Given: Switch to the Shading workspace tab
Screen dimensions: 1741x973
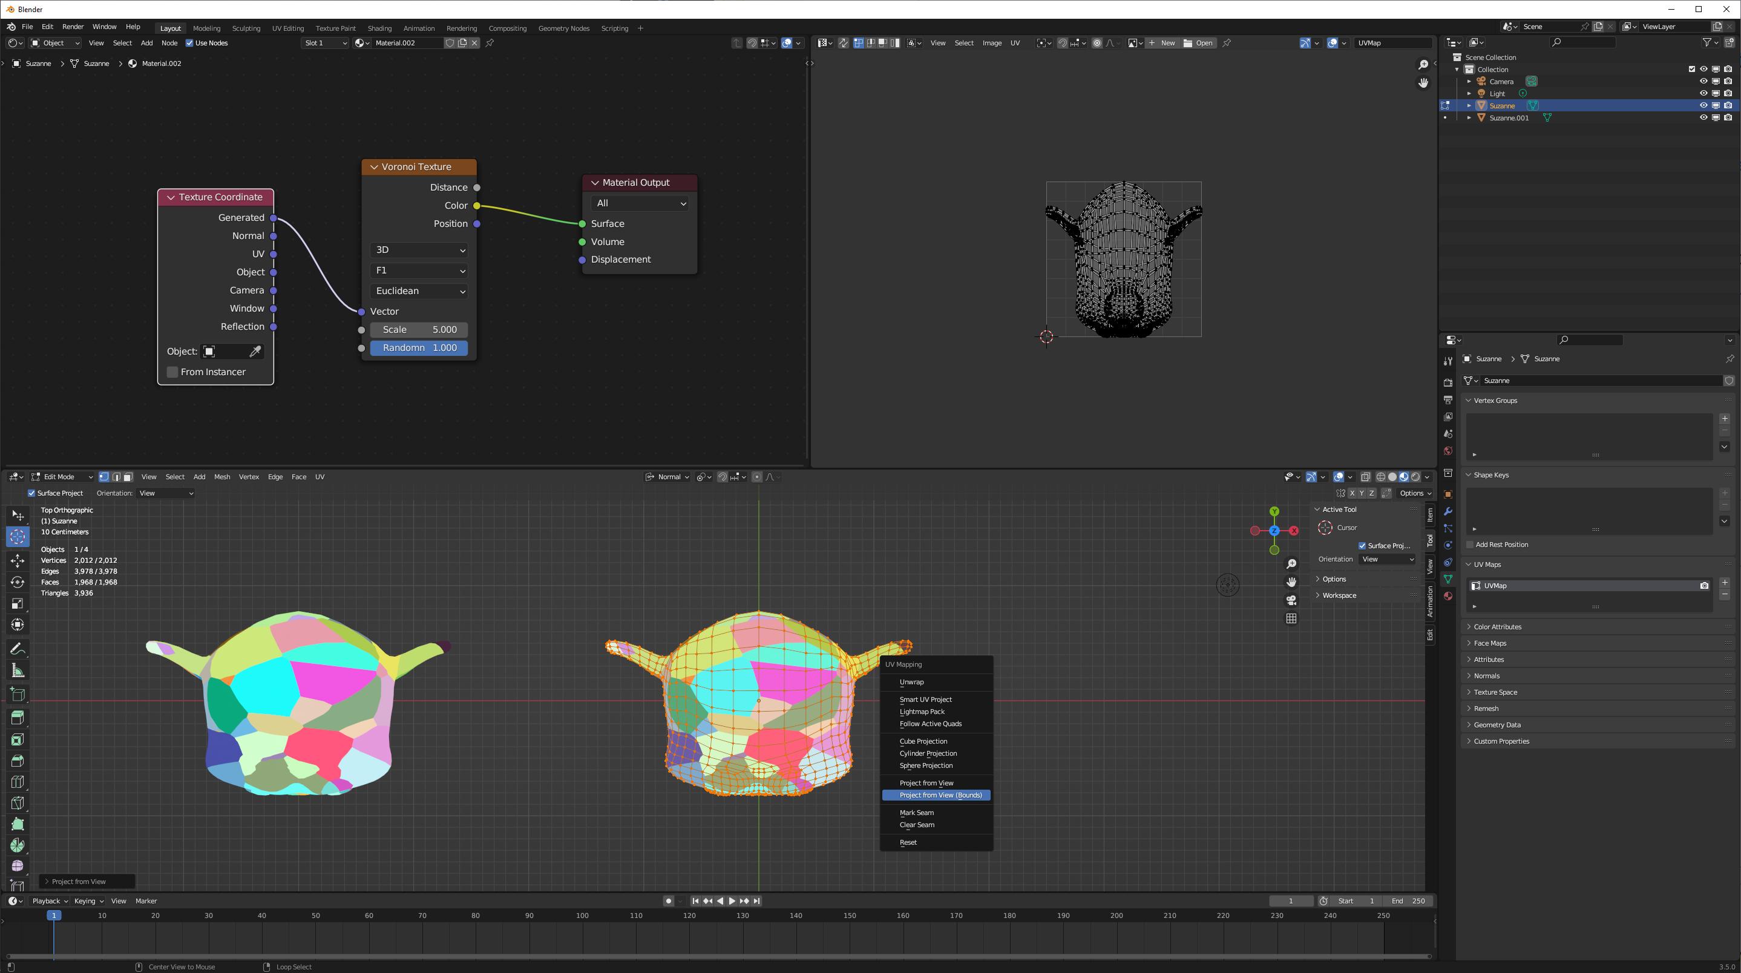Looking at the screenshot, I should pos(379,28).
